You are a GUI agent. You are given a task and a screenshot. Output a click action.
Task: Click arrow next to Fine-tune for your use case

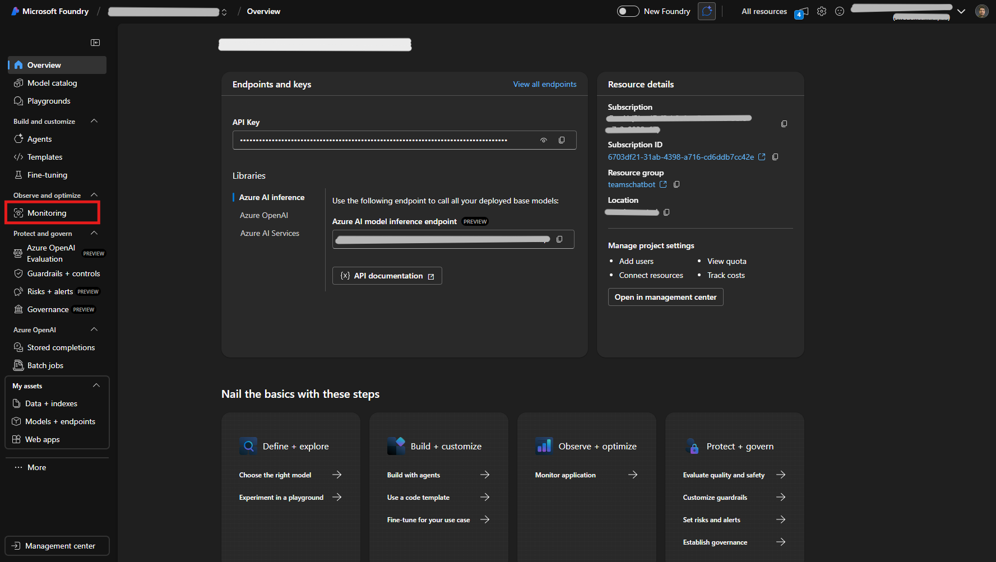coord(485,519)
